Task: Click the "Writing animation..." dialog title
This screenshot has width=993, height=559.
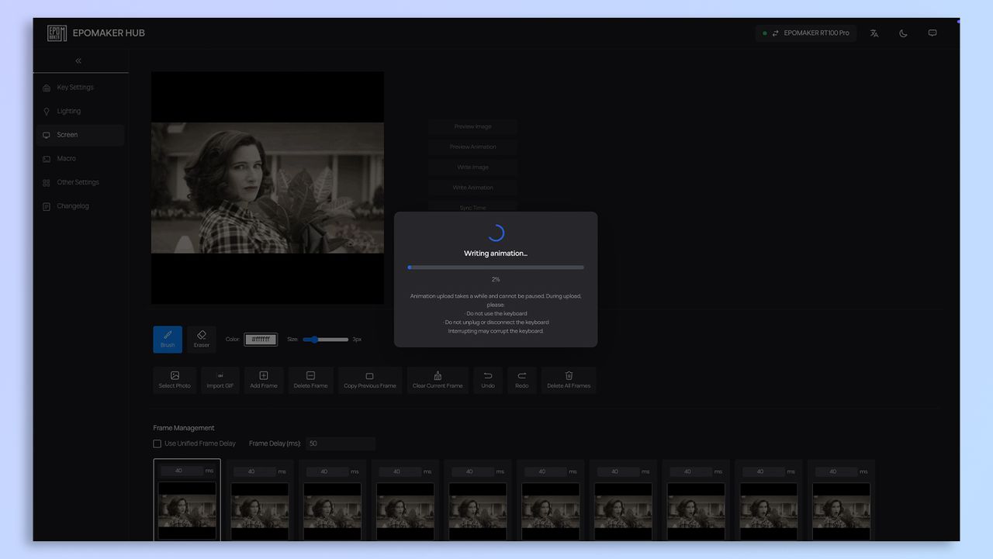Action: (496, 254)
